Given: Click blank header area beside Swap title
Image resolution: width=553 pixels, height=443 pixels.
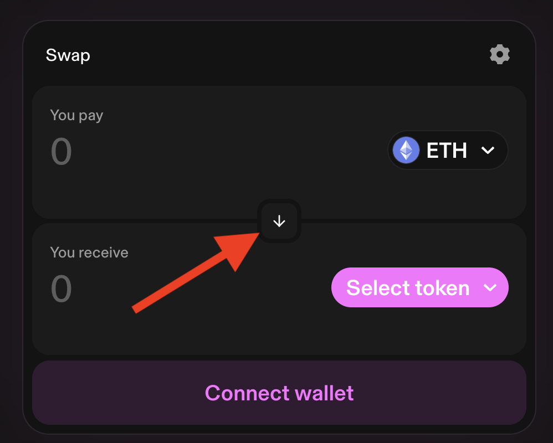Looking at the screenshot, I should [277, 55].
